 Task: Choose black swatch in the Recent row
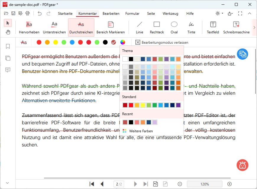131,122
